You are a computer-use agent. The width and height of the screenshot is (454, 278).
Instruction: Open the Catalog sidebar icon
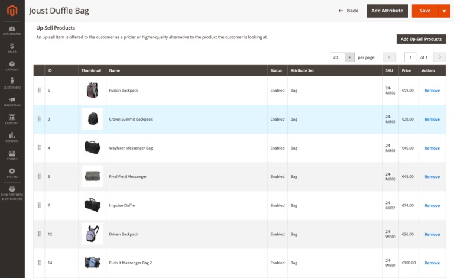click(x=12, y=65)
